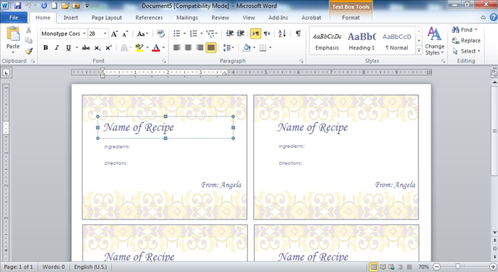
Task: Click the Cut scissors icon
Action: click(x=28, y=30)
